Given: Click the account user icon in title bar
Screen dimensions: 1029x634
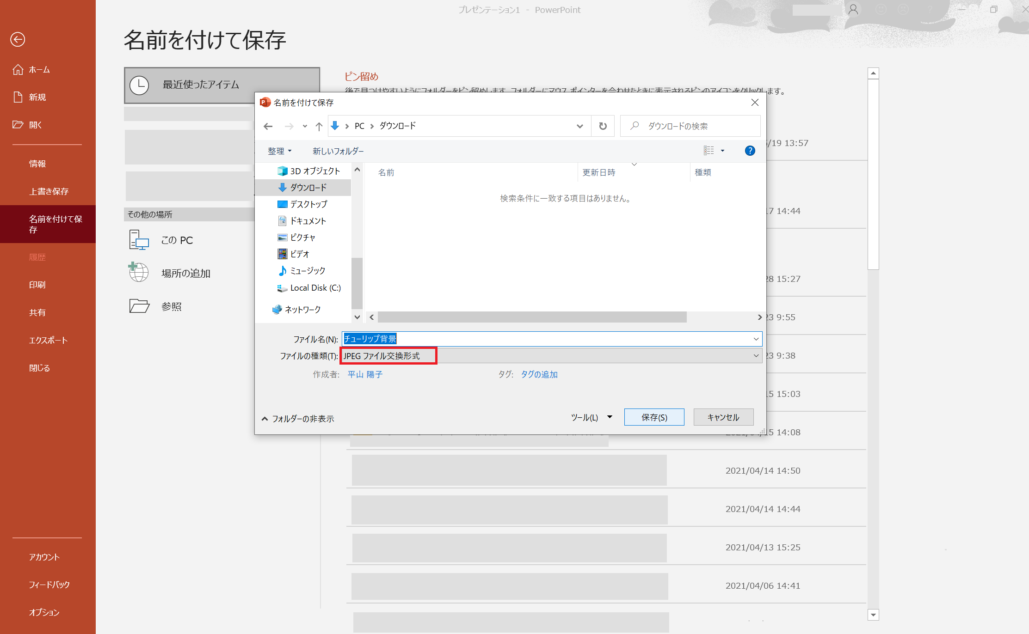Looking at the screenshot, I should click(853, 9).
